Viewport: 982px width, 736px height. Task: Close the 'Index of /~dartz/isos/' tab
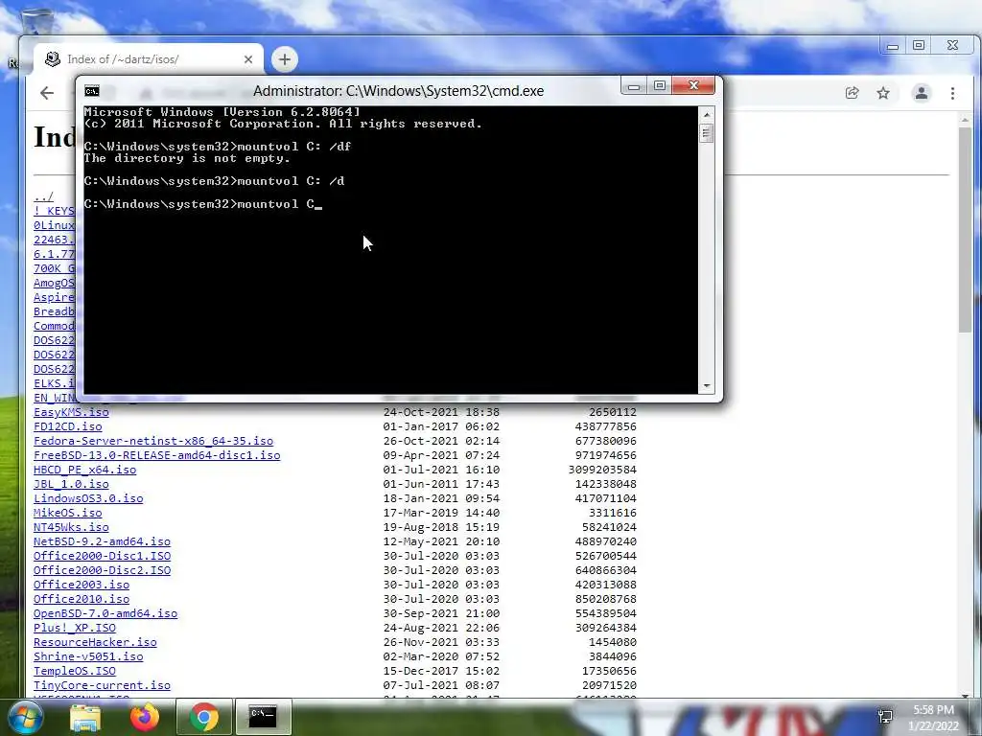[248, 59]
